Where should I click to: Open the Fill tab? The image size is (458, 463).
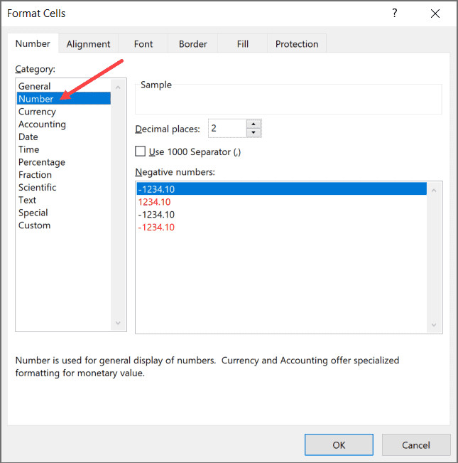243,44
